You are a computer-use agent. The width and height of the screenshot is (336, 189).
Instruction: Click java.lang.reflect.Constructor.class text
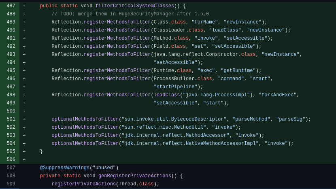pyautogui.click(x=205, y=54)
